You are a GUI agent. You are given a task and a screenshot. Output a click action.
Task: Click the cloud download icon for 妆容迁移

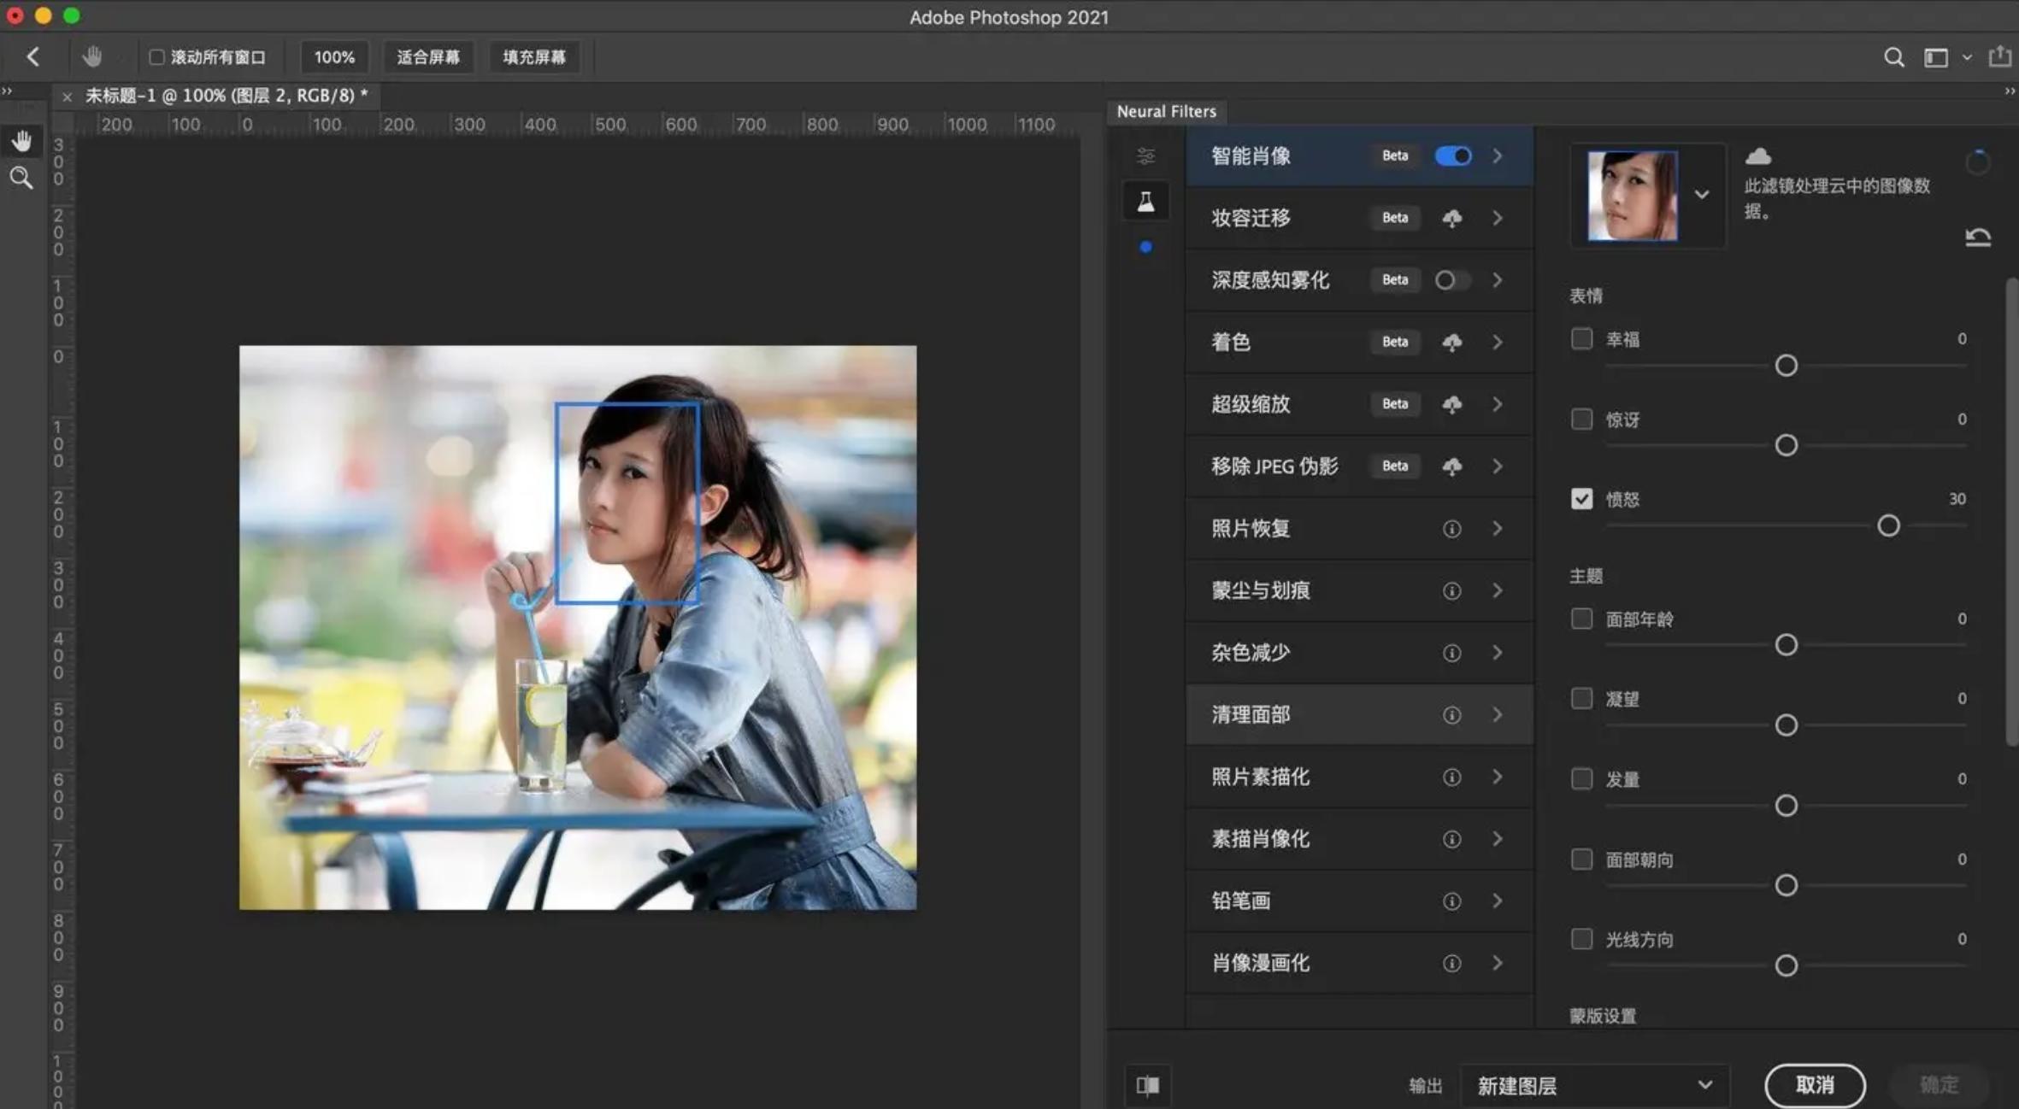pyautogui.click(x=1452, y=218)
